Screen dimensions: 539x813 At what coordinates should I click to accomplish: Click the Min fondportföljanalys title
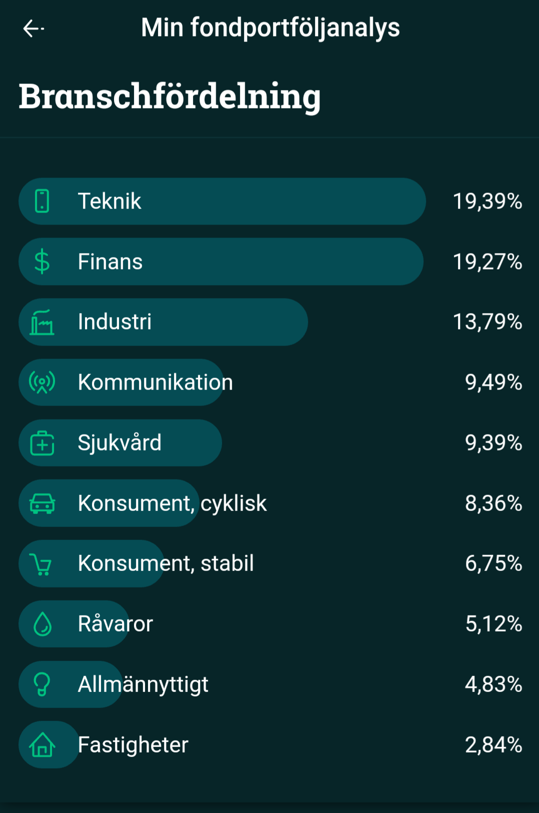[x=270, y=28]
